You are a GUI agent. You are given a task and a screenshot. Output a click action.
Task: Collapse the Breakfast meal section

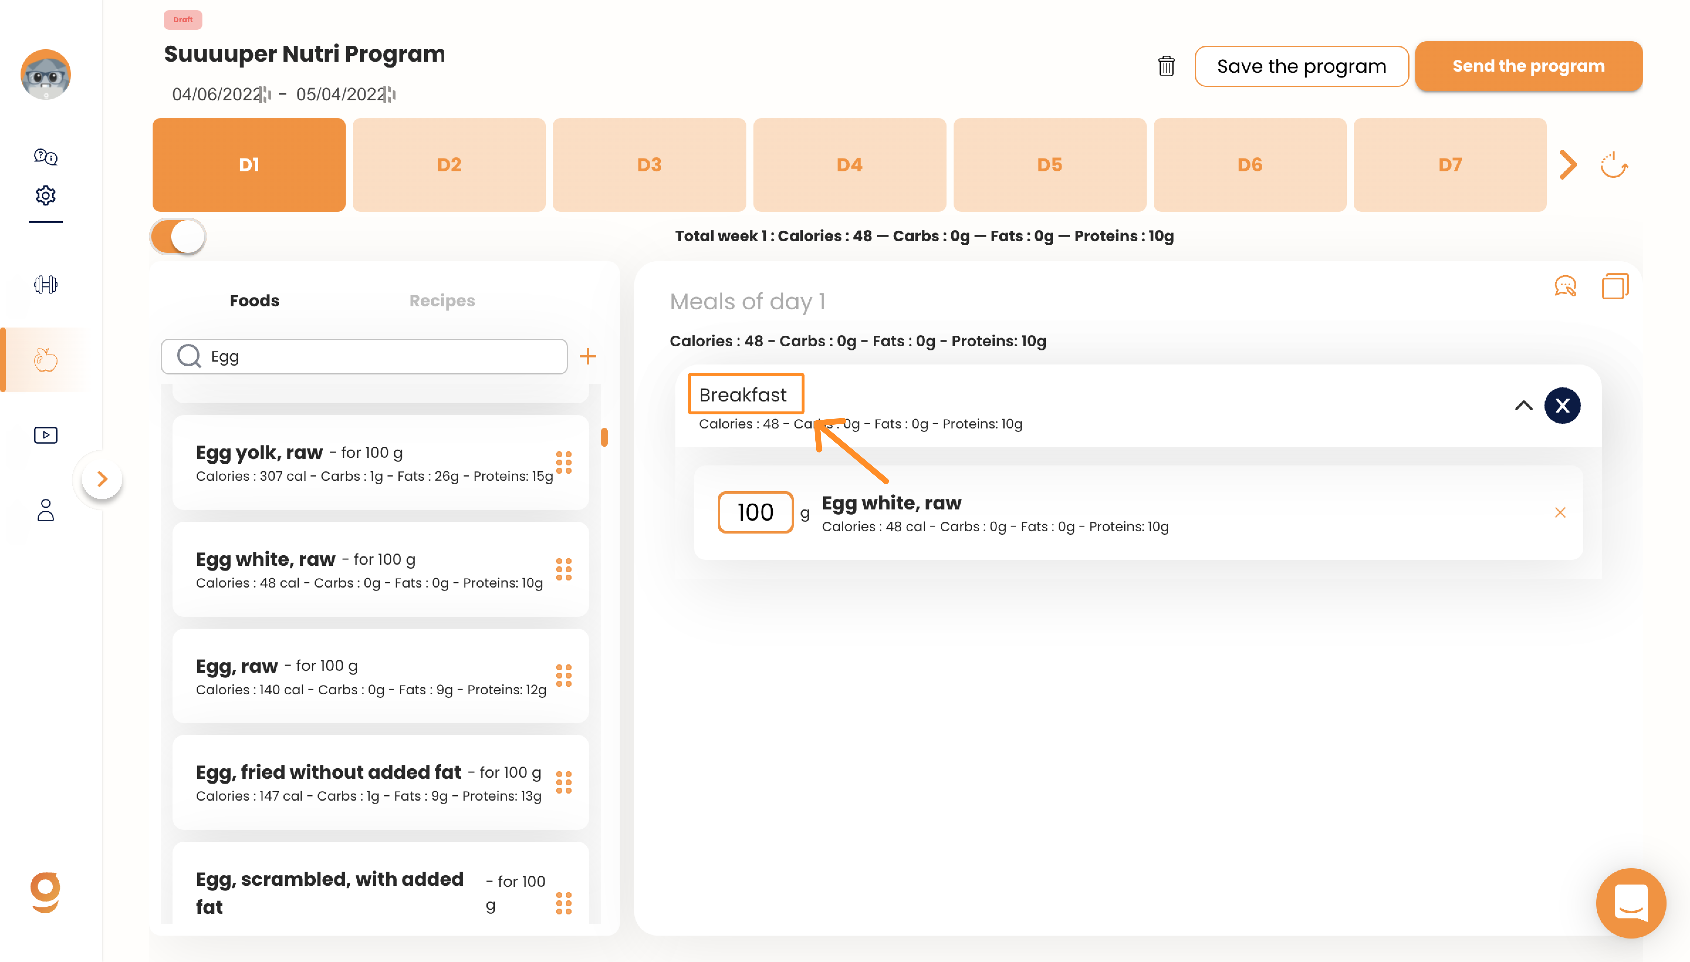point(1523,406)
